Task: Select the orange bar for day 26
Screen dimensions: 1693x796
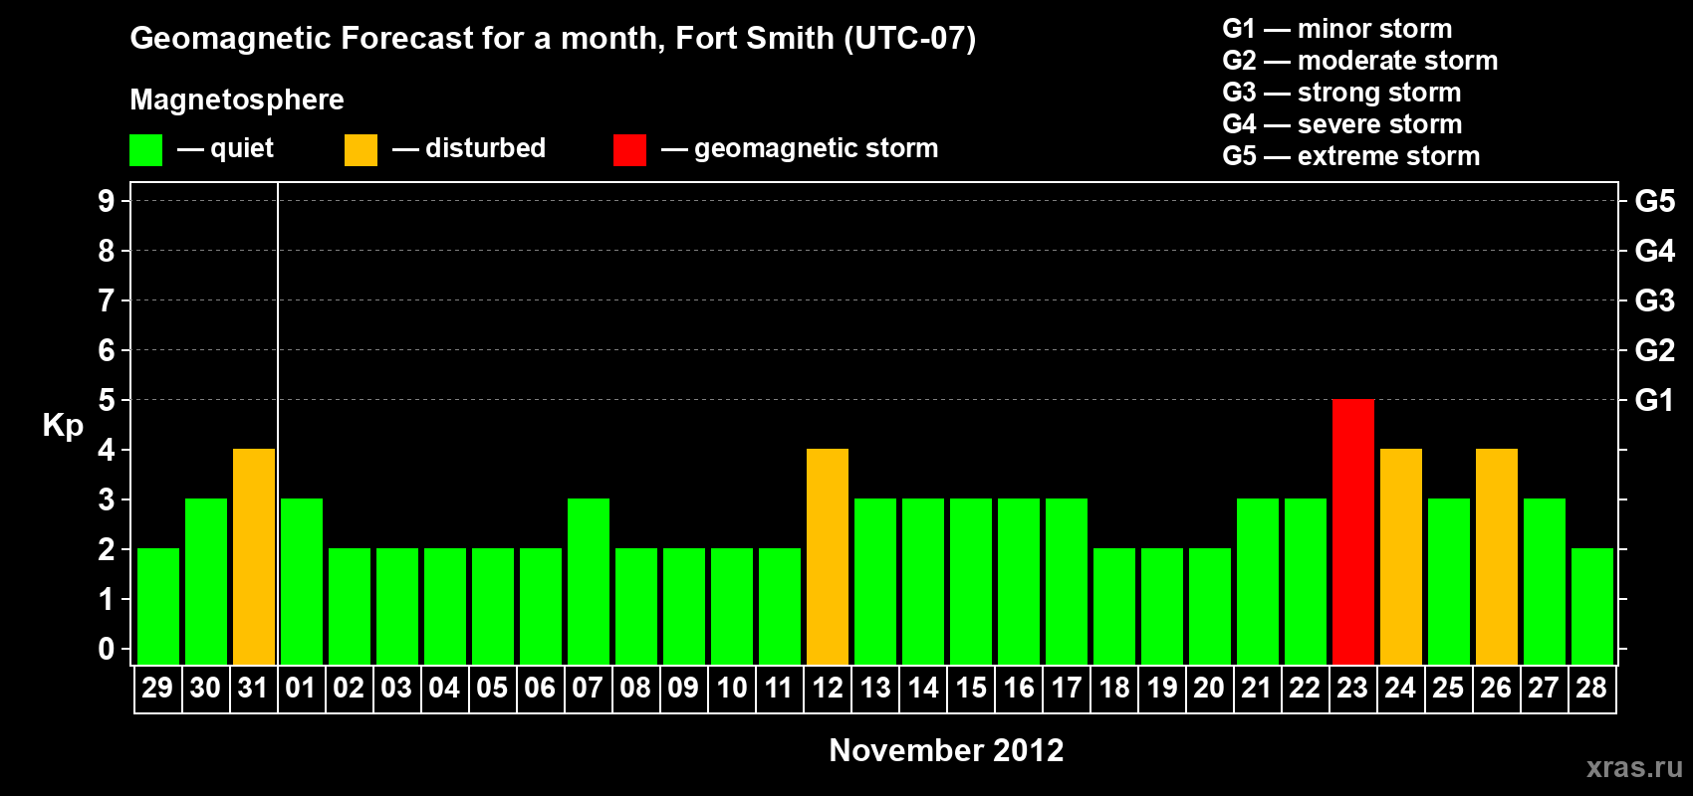Action: (1497, 556)
